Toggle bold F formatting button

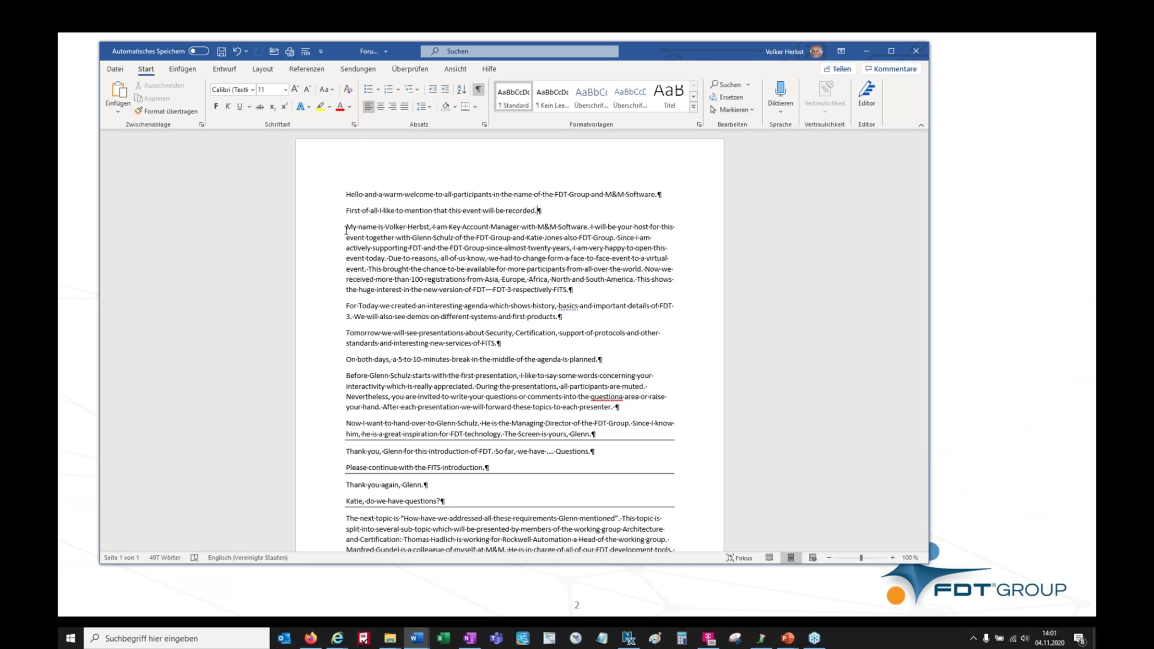(x=216, y=107)
